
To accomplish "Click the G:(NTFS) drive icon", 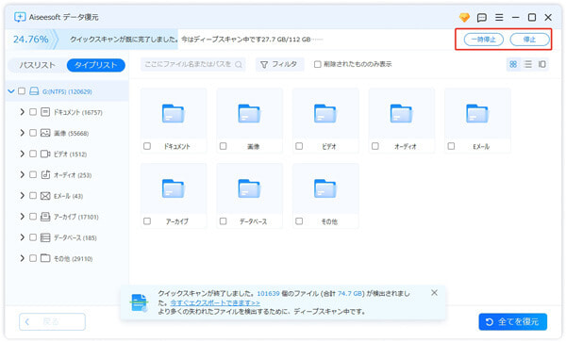I will click(34, 91).
